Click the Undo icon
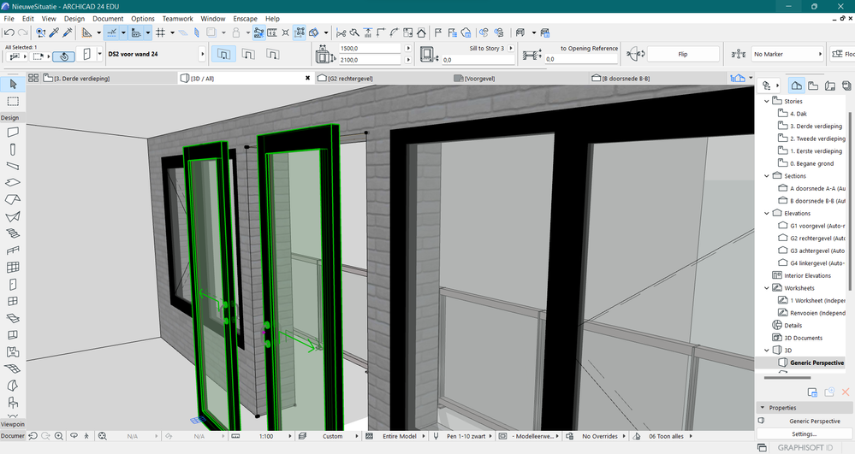Screen dimensions: 855x454 pos(9,33)
